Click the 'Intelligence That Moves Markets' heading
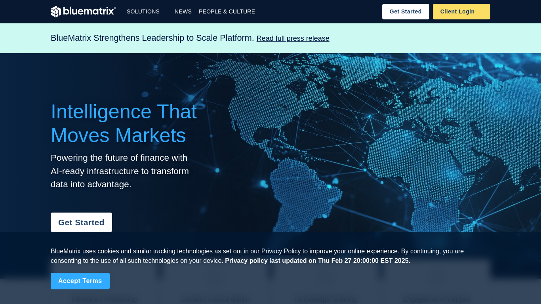Image resolution: width=541 pixels, height=304 pixels. pos(124,123)
